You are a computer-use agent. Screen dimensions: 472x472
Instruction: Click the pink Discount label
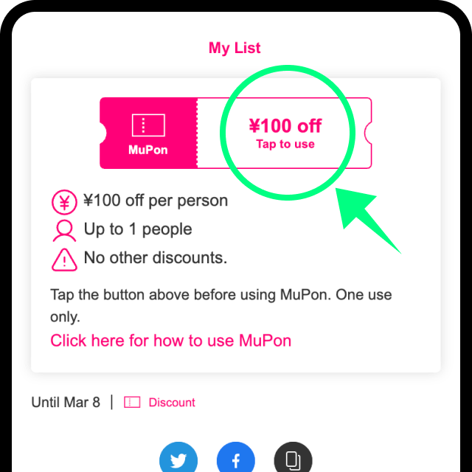coord(172,403)
